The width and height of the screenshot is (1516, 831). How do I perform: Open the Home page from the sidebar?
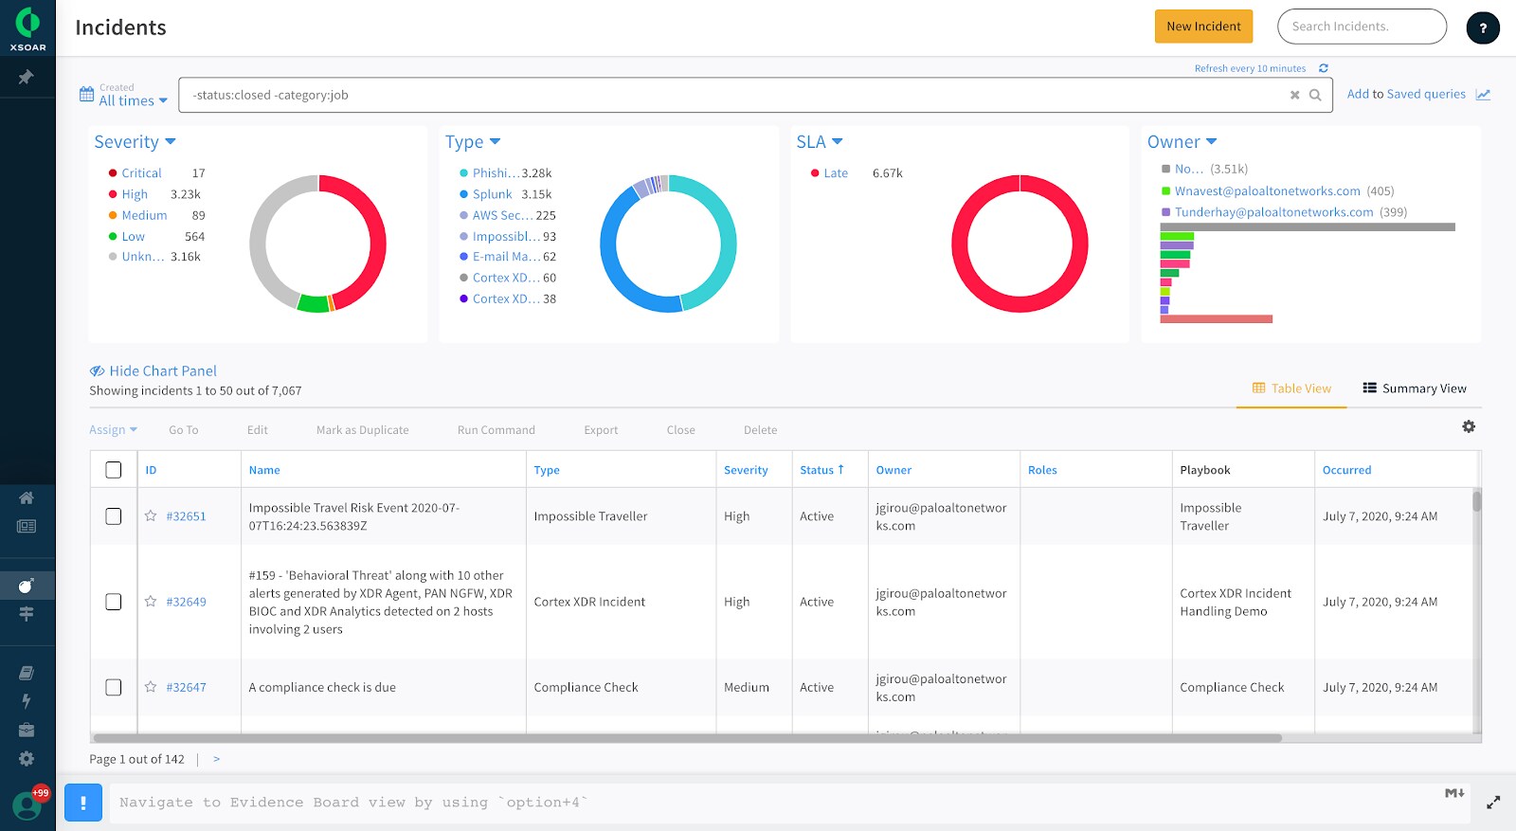coord(27,497)
